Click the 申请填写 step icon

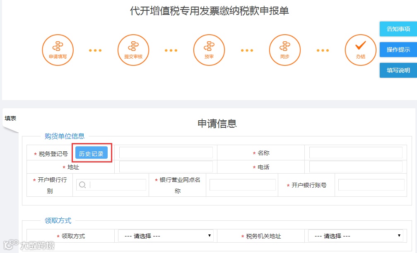[58, 50]
